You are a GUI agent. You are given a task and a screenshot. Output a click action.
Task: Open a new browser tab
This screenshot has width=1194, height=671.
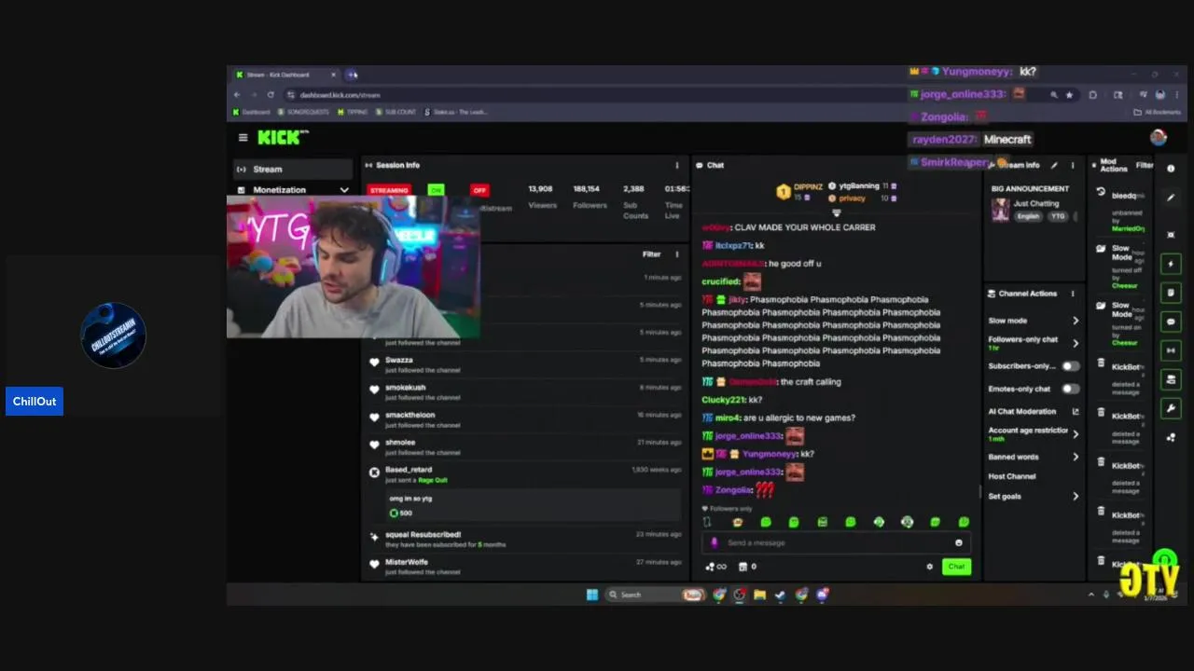coord(352,75)
